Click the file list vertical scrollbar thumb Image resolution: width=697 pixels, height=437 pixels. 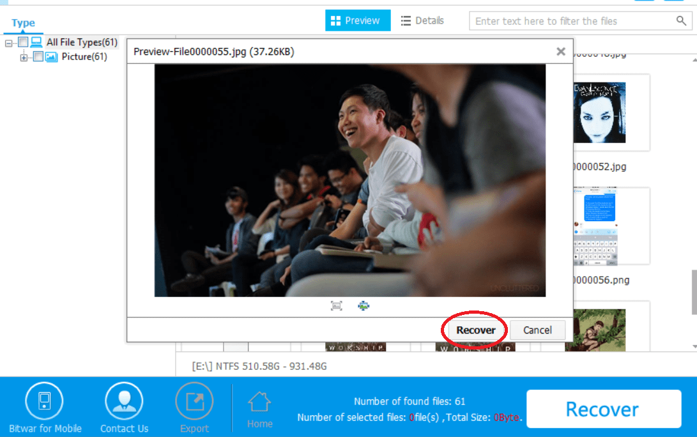694,291
